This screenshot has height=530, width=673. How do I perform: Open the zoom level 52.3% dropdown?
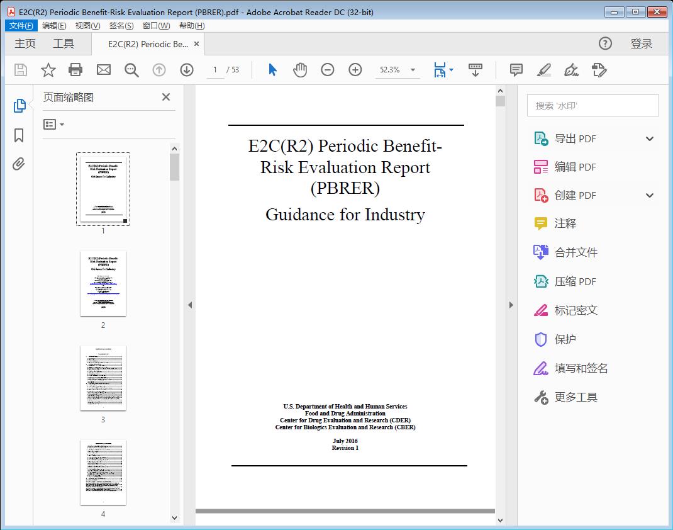coord(397,70)
